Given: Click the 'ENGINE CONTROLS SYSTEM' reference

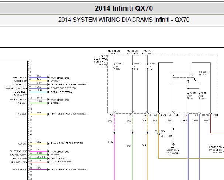Looking at the screenshot, I should pos(67,143).
